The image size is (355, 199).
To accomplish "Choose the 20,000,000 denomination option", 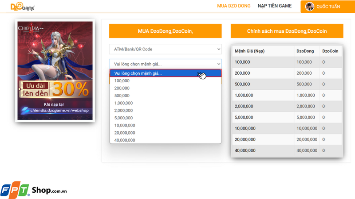I will pos(165,133).
